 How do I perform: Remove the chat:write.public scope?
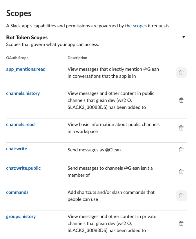[181, 172]
